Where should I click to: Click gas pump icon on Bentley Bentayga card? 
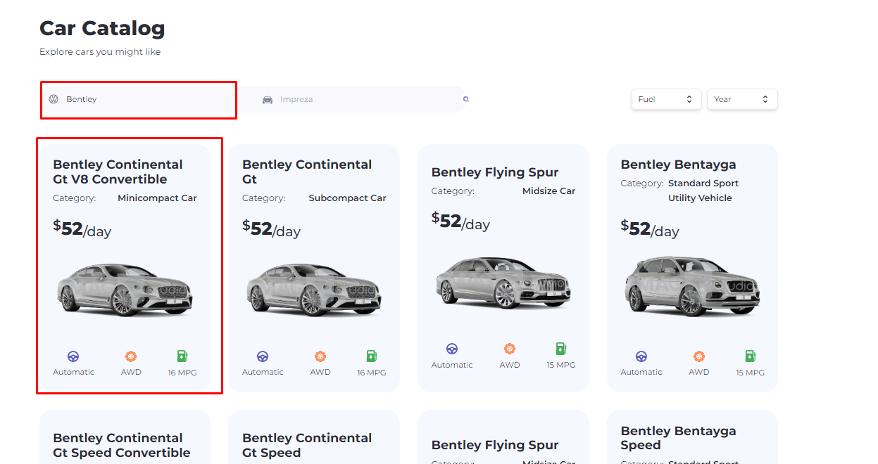[751, 356]
